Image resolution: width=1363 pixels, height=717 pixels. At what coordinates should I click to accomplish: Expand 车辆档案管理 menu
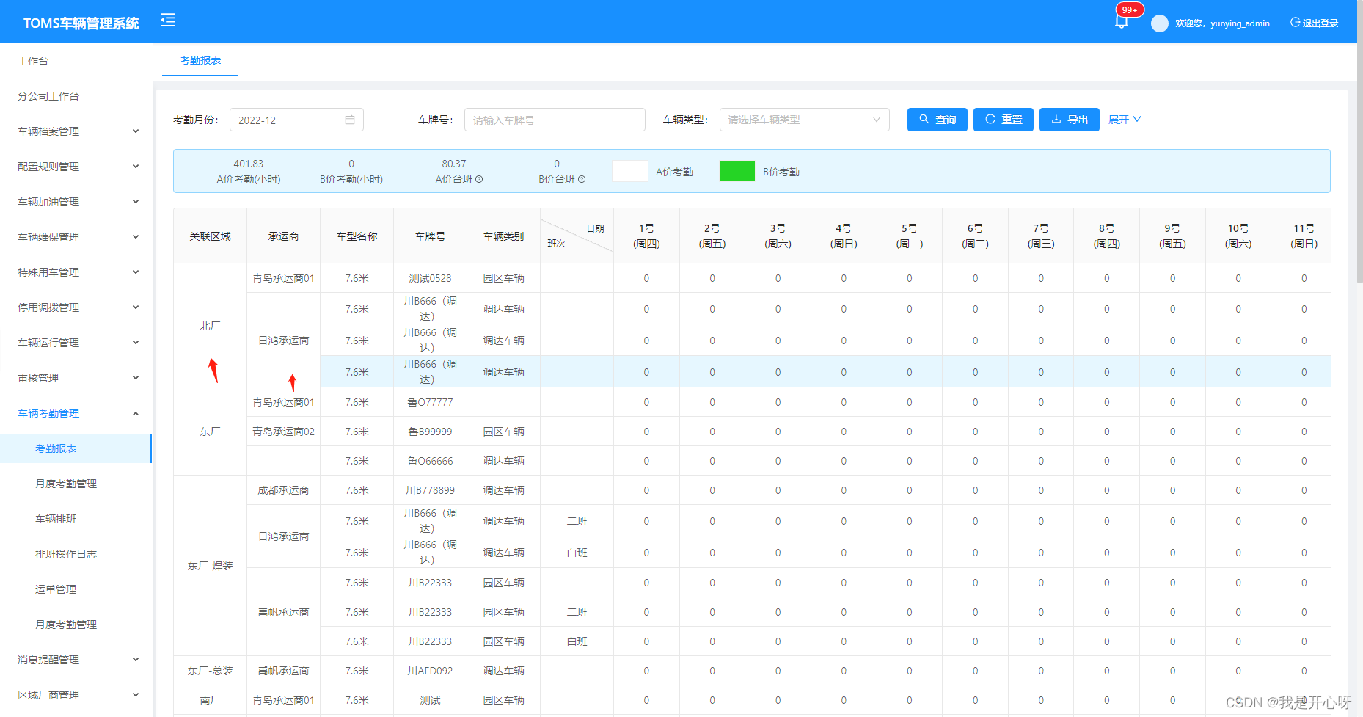click(76, 131)
